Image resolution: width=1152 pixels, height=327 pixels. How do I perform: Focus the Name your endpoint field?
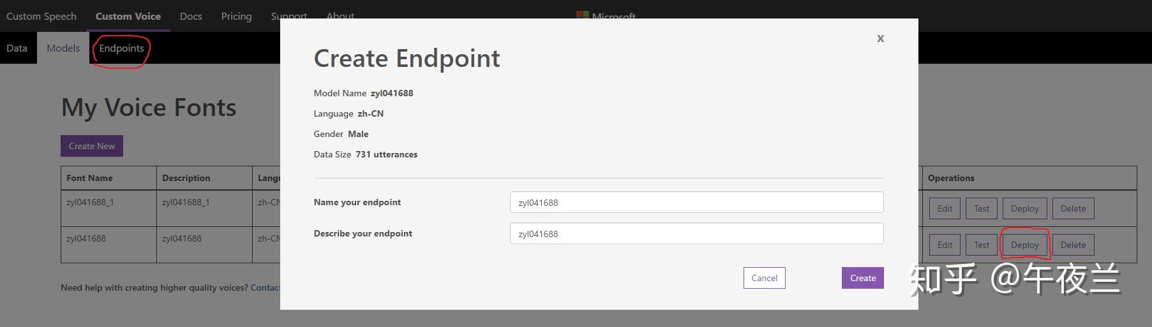[x=696, y=203]
